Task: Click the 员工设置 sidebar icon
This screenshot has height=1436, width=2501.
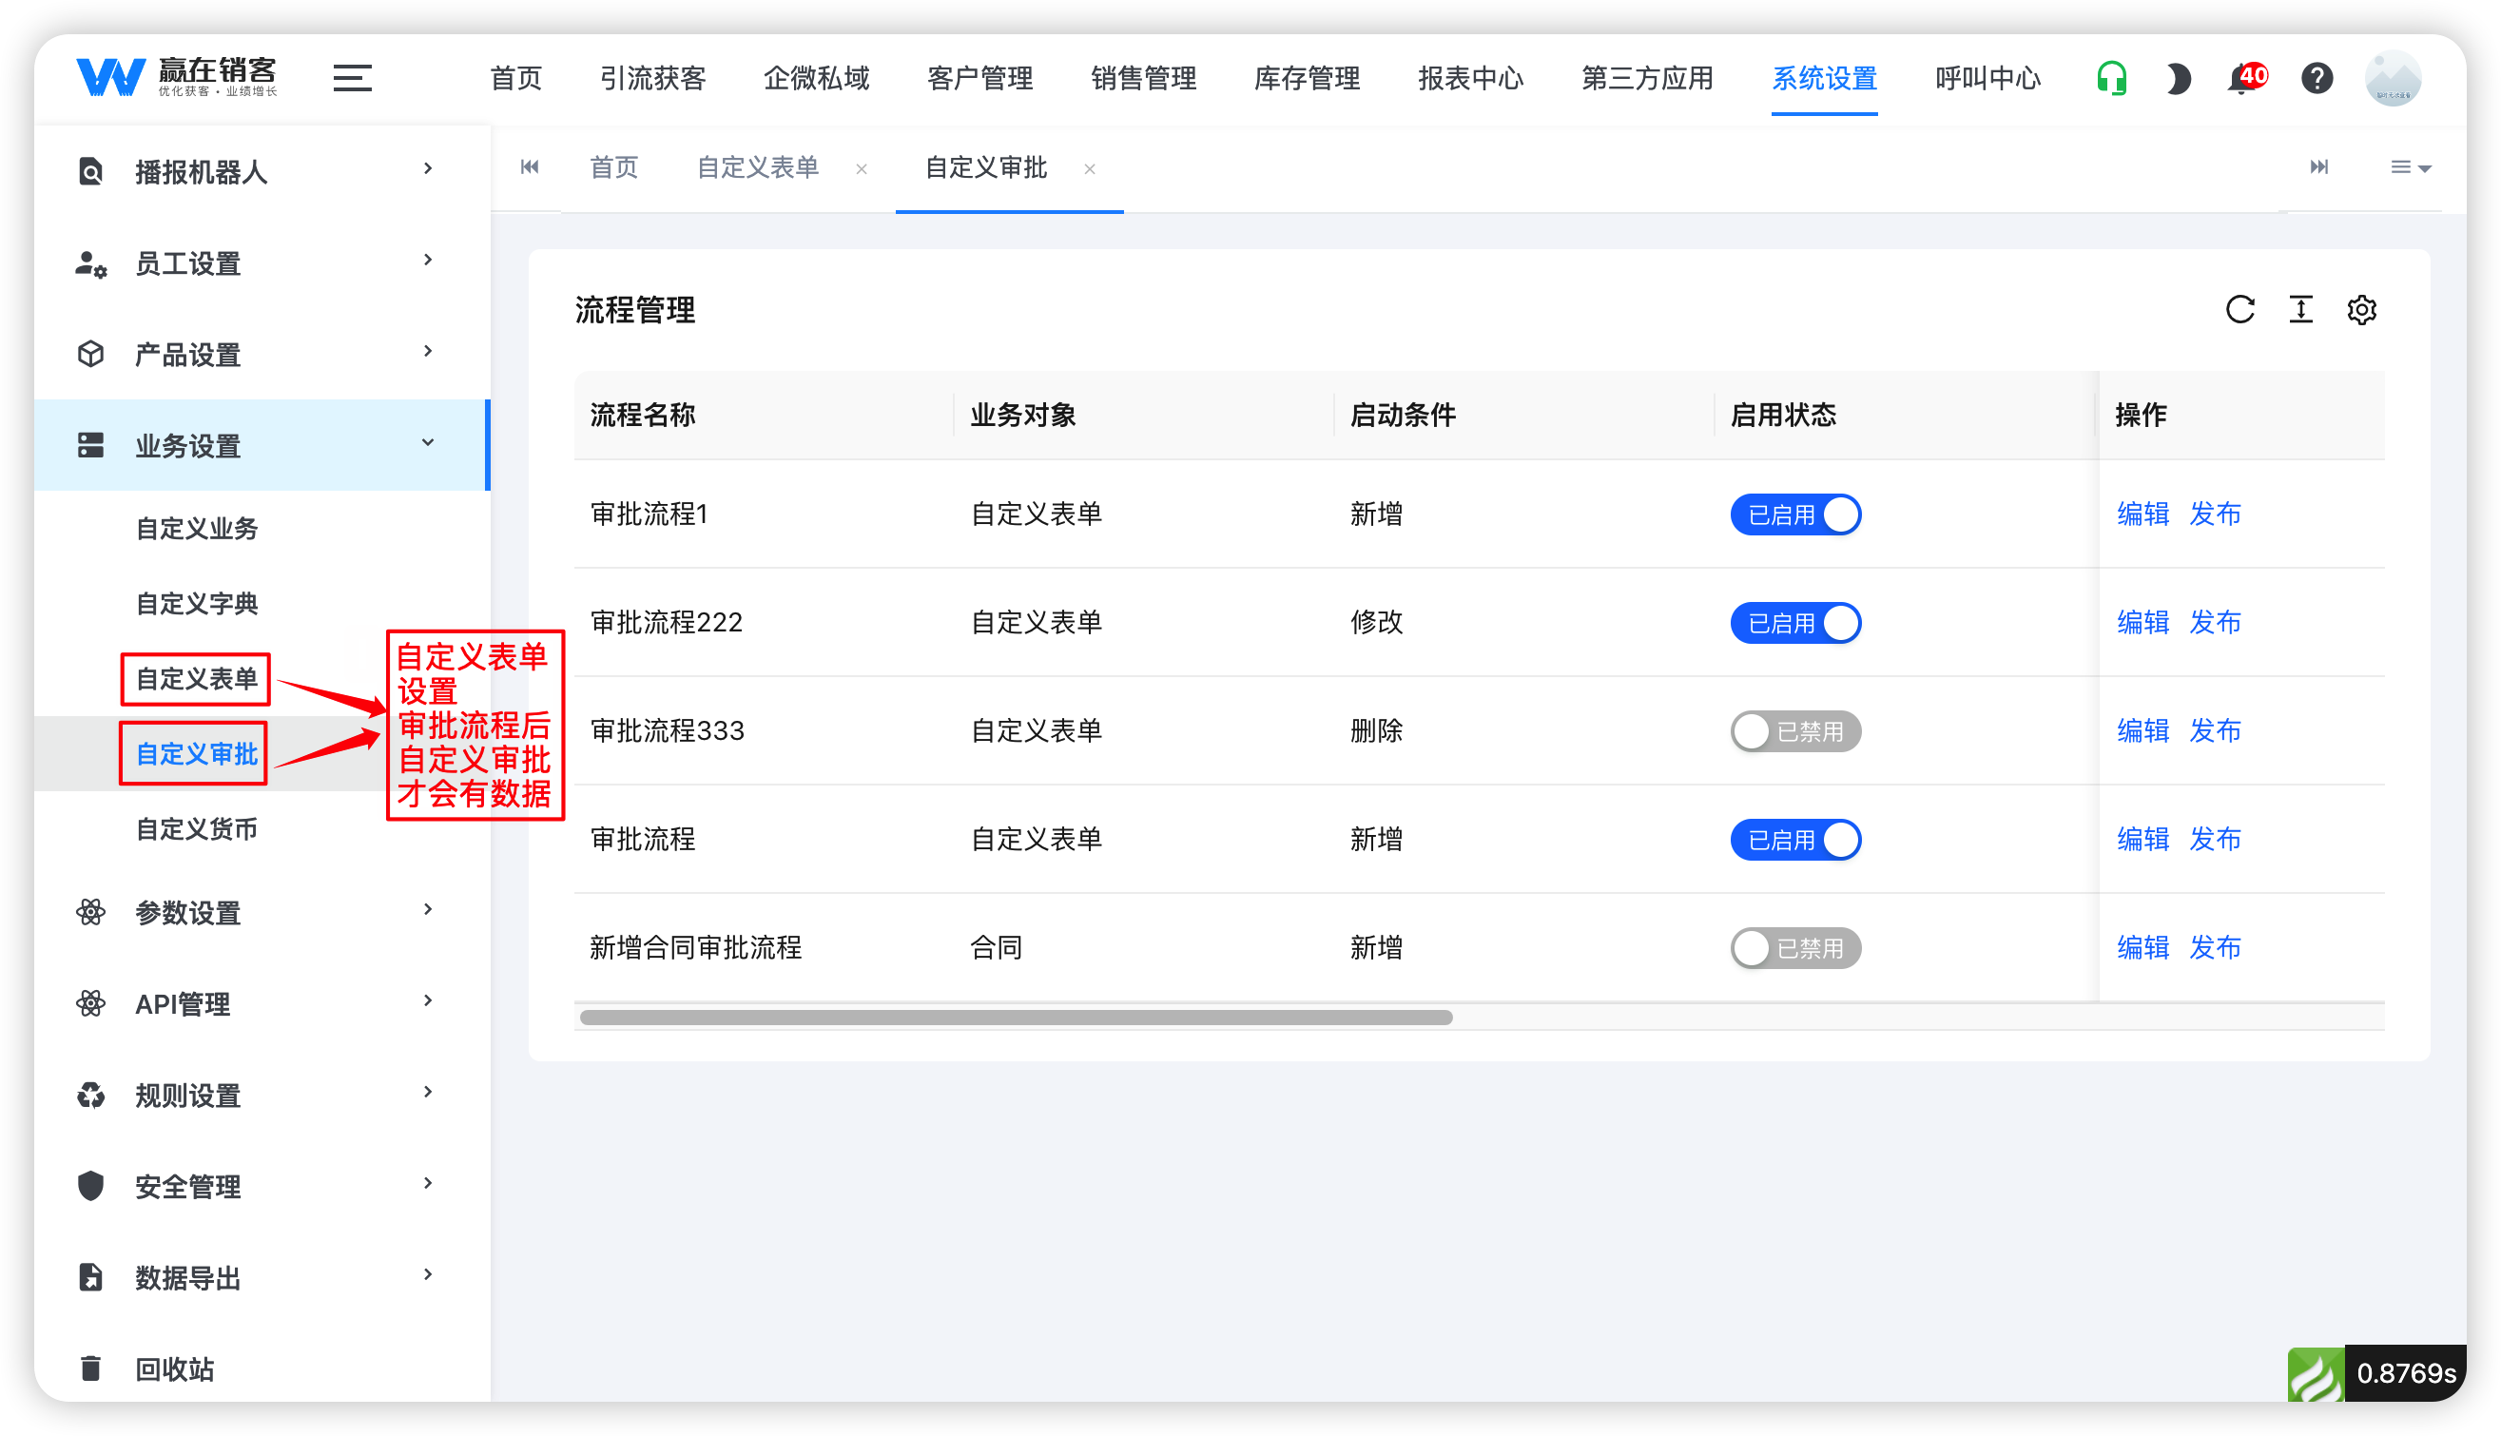Action: click(90, 263)
